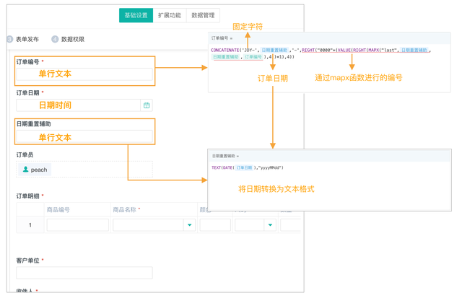Select the peach member tag in 订单员
This screenshot has height=298, width=462.
click(x=35, y=170)
